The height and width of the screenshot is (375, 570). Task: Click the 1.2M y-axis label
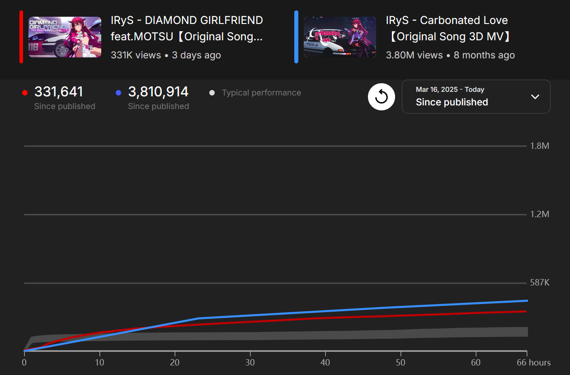click(x=539, y=214)
